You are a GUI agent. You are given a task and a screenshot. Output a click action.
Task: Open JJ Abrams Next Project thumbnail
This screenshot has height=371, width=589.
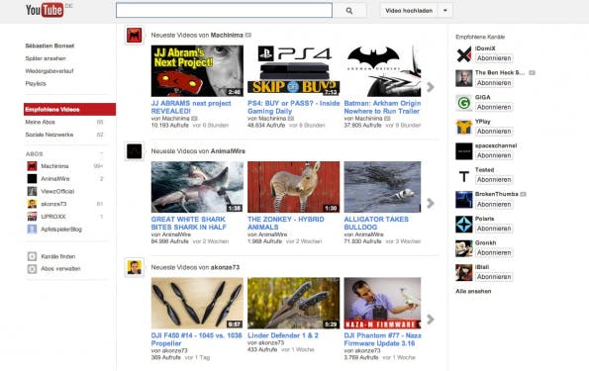[197, 71]
